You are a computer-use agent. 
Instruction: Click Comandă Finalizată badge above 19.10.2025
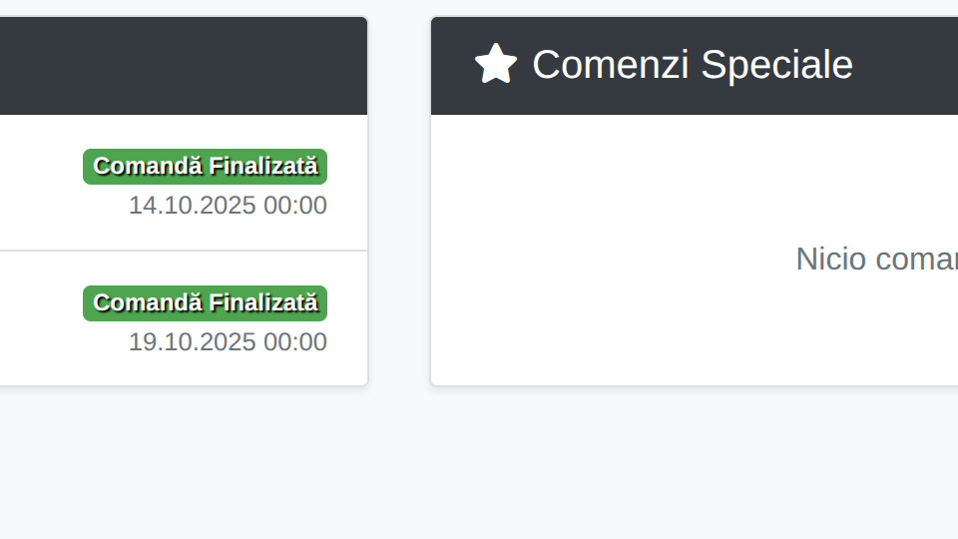point(205,303)
